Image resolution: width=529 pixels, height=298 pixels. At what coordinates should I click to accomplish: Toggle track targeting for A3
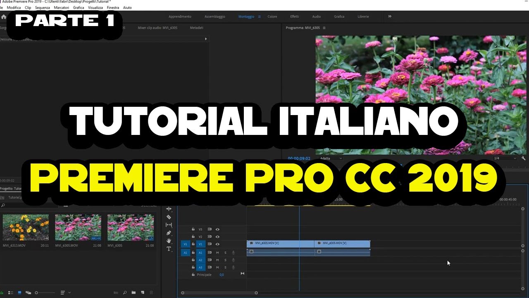pyautogui.click(x=200, y=267)
